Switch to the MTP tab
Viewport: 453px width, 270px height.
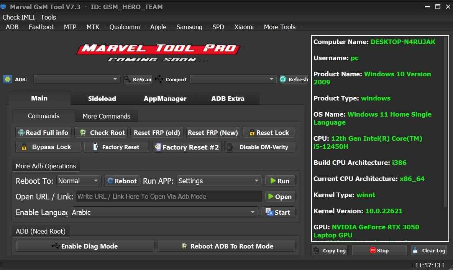click(70, 27)
